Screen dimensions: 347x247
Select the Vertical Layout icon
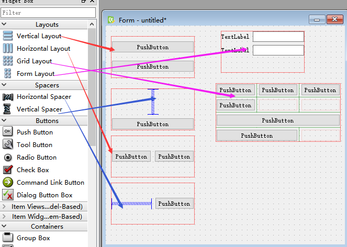8,36
